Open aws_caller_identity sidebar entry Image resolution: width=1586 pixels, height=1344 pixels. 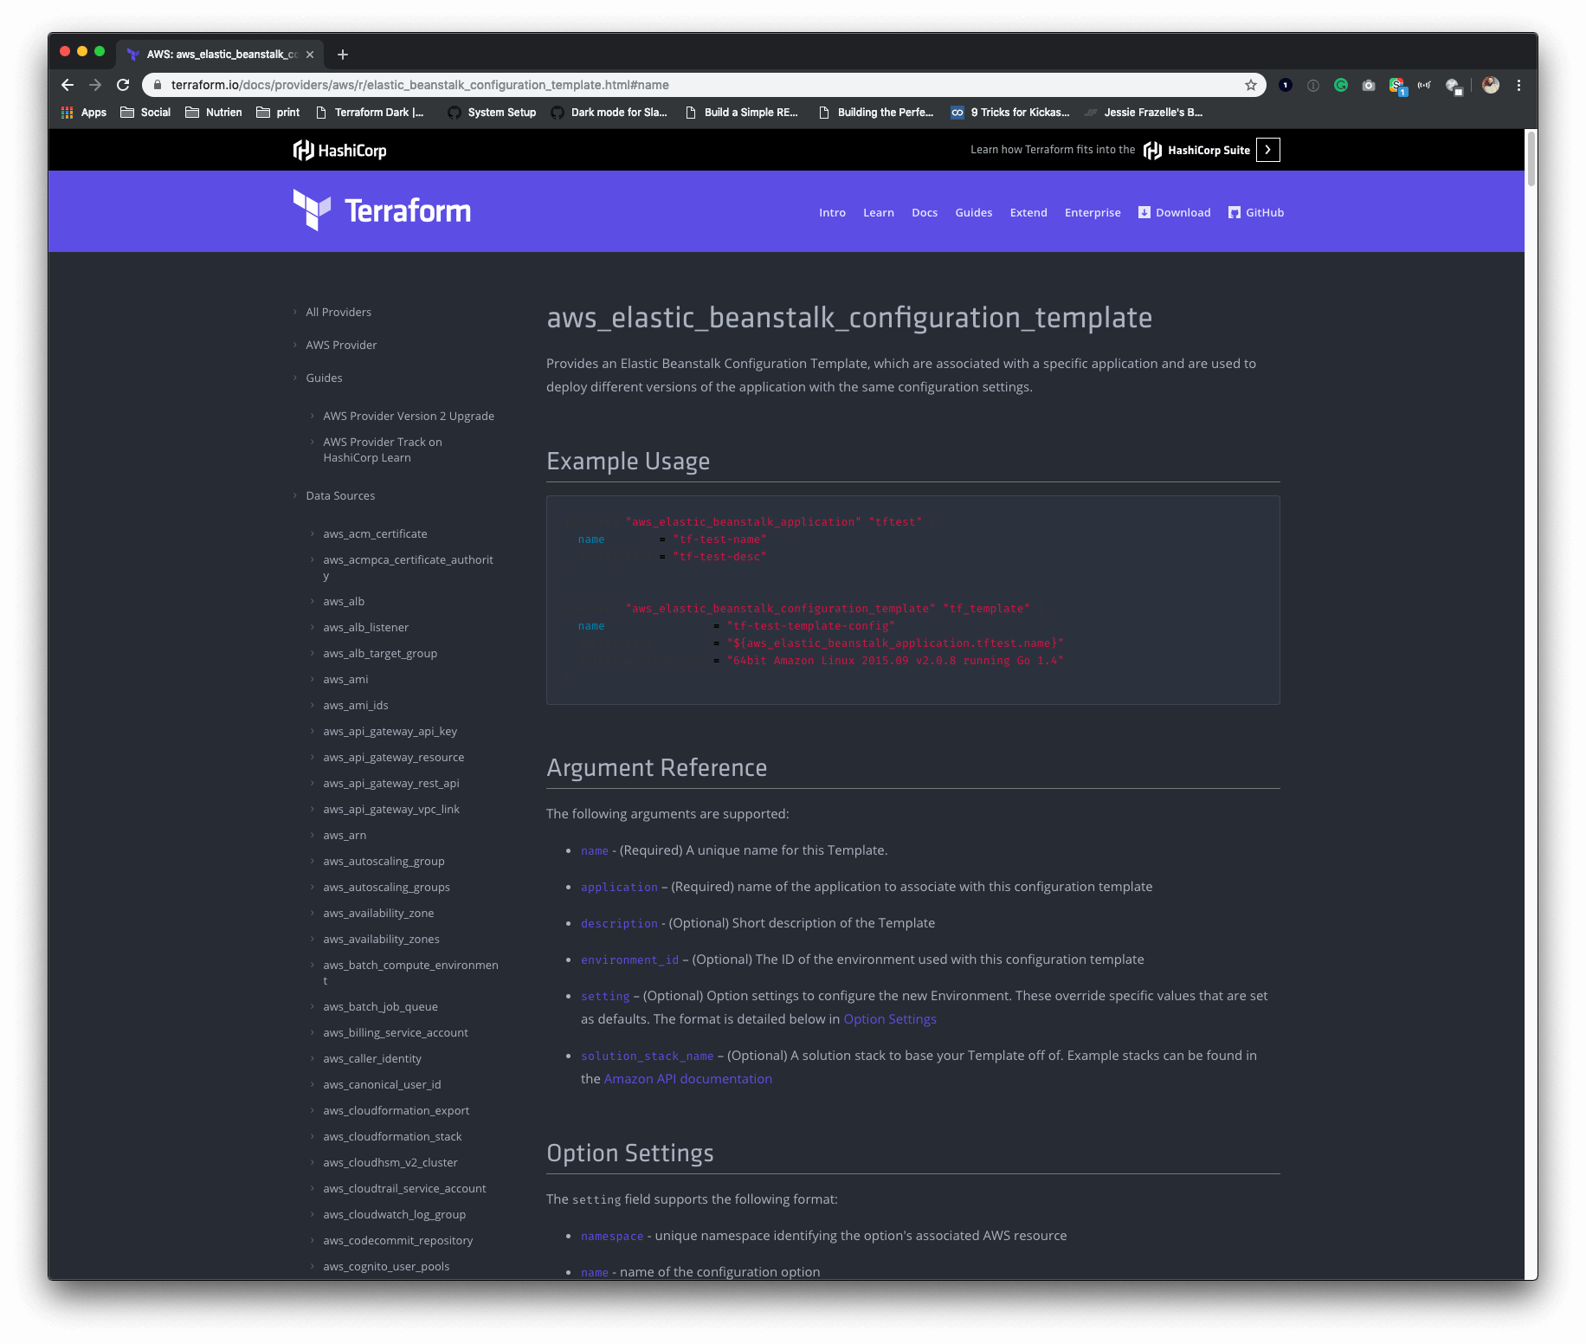[x=372, y=1058]
